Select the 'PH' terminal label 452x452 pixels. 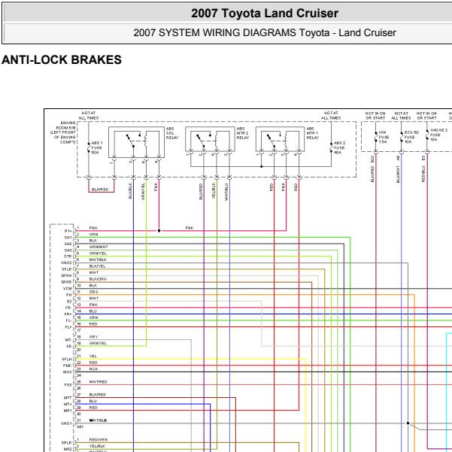(69, 295)
